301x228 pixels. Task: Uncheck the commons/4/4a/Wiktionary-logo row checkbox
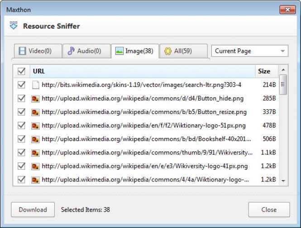click(21, 180)
